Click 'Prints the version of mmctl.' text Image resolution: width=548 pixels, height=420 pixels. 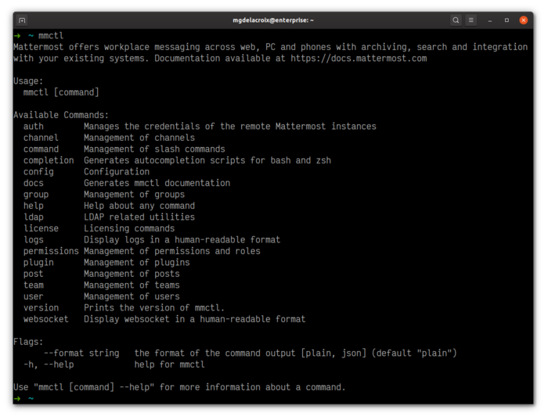click(154, 308)
